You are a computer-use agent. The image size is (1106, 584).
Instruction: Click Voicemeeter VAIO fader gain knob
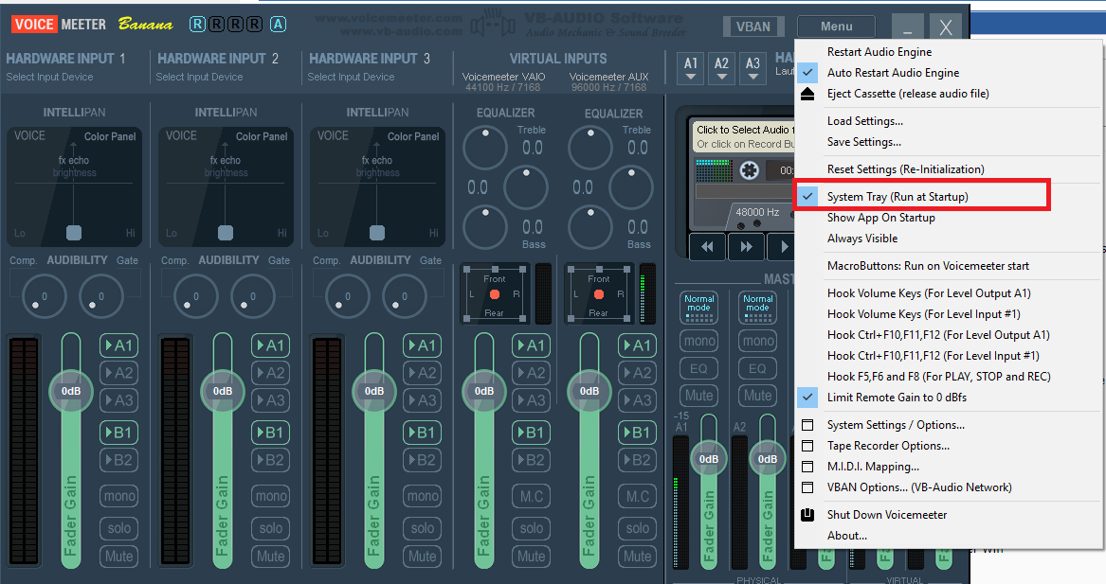pyautogui.click(x=484, y=391)
